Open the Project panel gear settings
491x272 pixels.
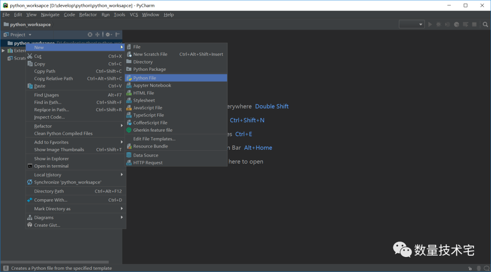(108, 35)
